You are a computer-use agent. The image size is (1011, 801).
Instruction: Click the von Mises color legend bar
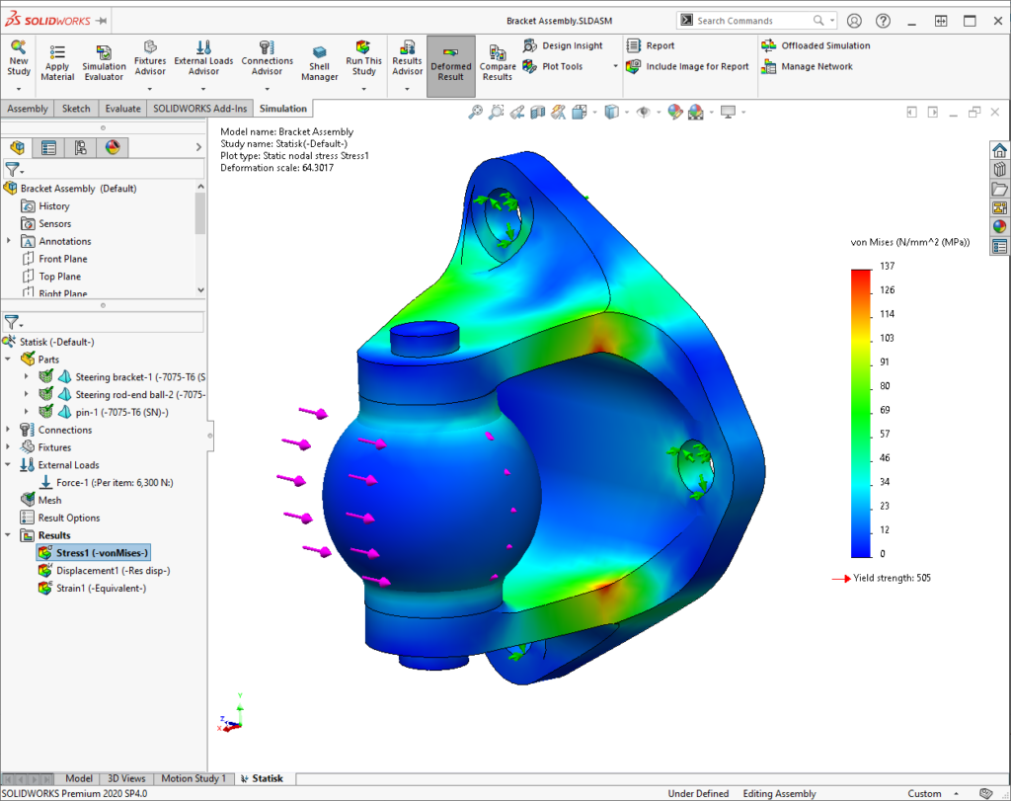(861, 415)
